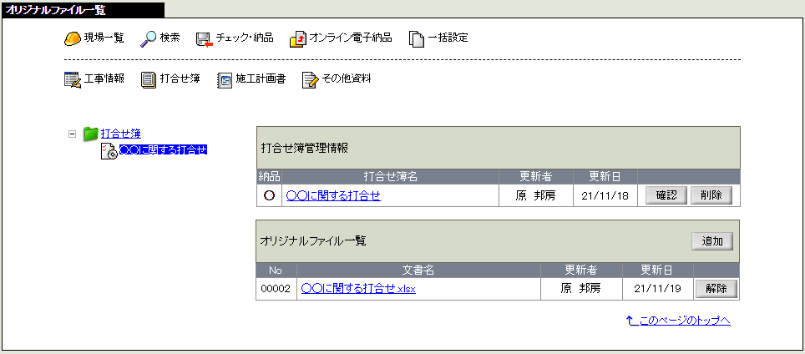
Task: Go to 施工計画書 toolbar label
Action: 261,79
